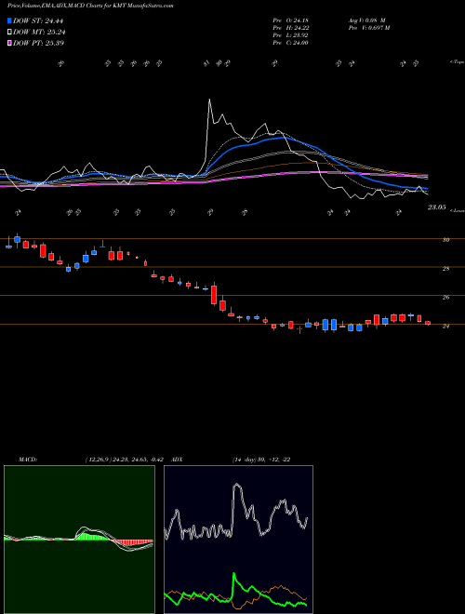Click the chart title mentioning MunafaSutra.com
This screenshot has height=614, width=465.
90,6
